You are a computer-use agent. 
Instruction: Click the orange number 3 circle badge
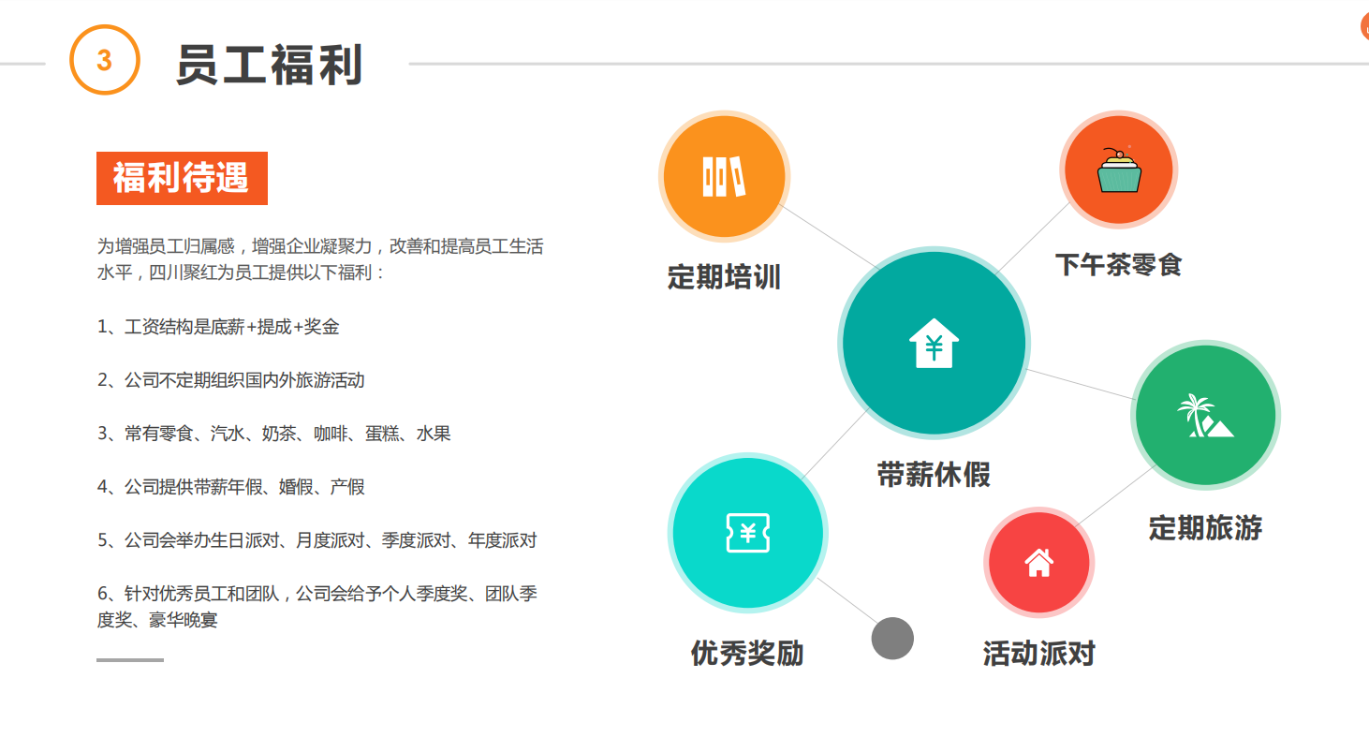(x=104, y=61)
